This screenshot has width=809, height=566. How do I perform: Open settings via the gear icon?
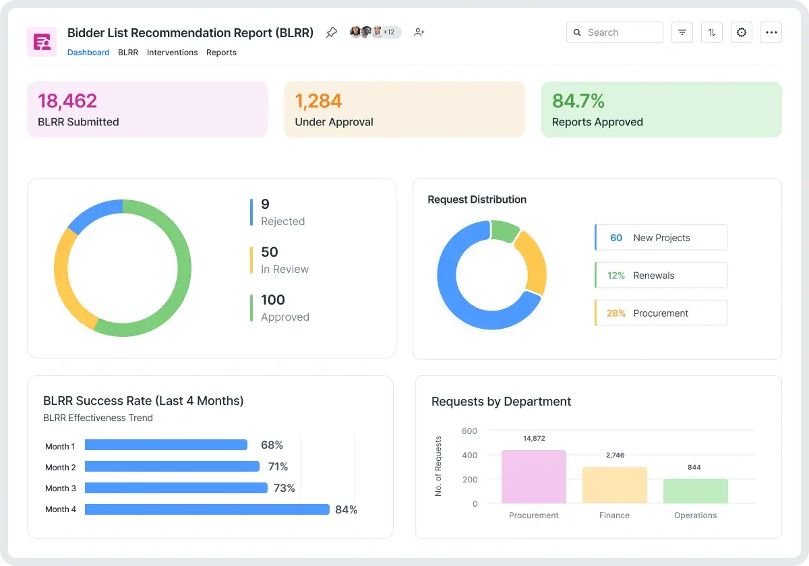coord(742,32)
